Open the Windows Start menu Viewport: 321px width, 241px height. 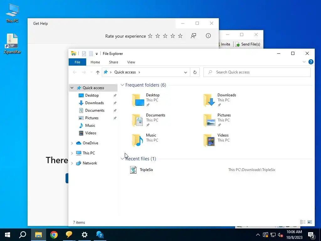click(8, 235)
